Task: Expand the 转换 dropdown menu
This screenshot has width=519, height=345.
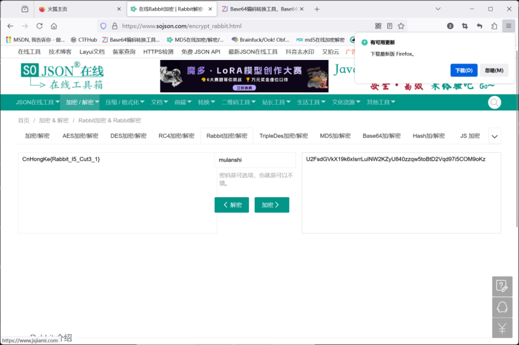Action: [x=206, y=102]
